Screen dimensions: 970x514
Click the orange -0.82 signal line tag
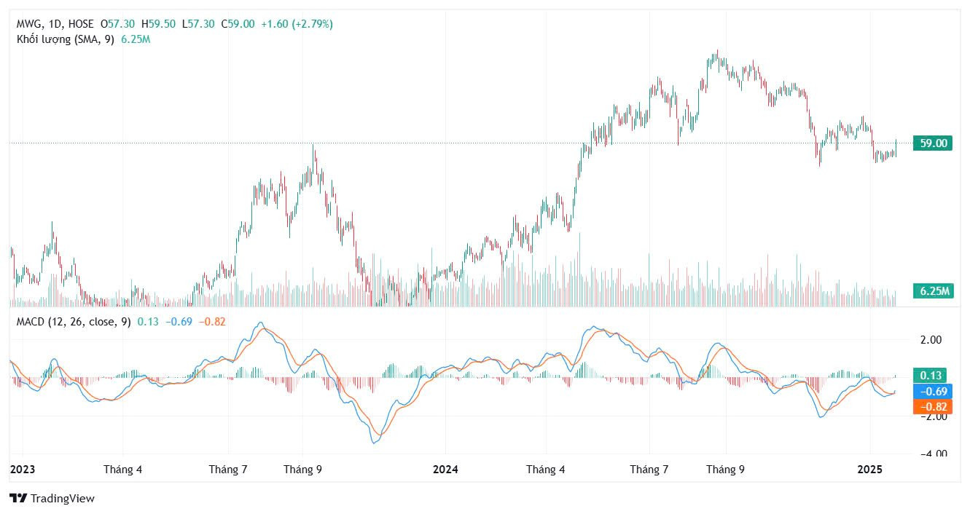pos(933,407)
